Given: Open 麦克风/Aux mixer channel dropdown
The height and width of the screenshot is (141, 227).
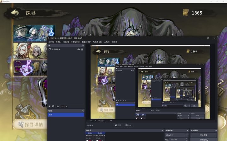Looking at the screenshot, I should (x=104, y=136).
